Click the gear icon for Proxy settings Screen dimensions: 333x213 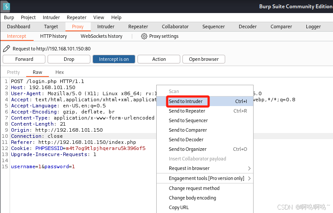[x=144, y=36]
